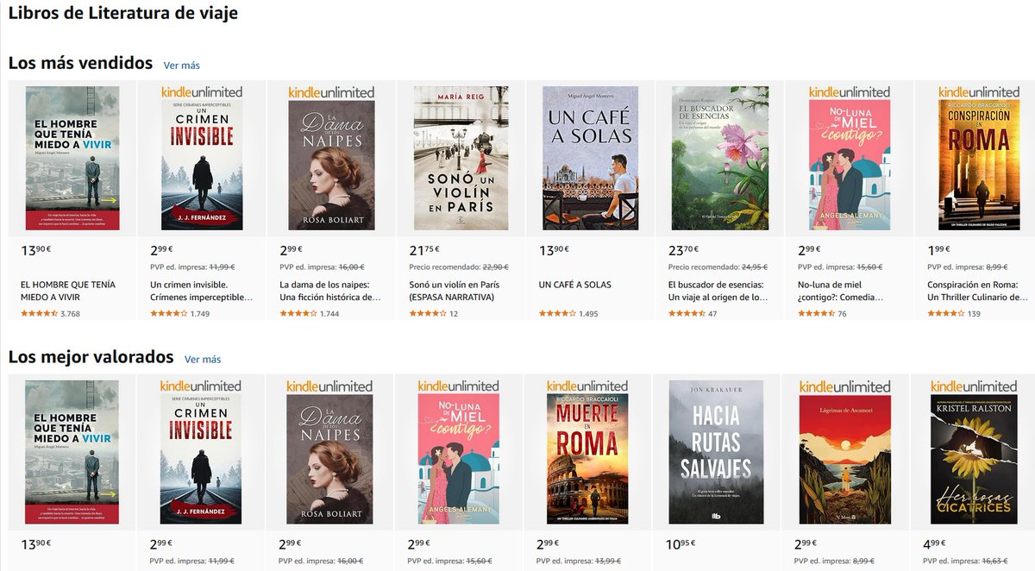Click the kindleunlimited logo above 'Conspiración en Roma' cover
1035x571 pixels.
pos(979,91)
